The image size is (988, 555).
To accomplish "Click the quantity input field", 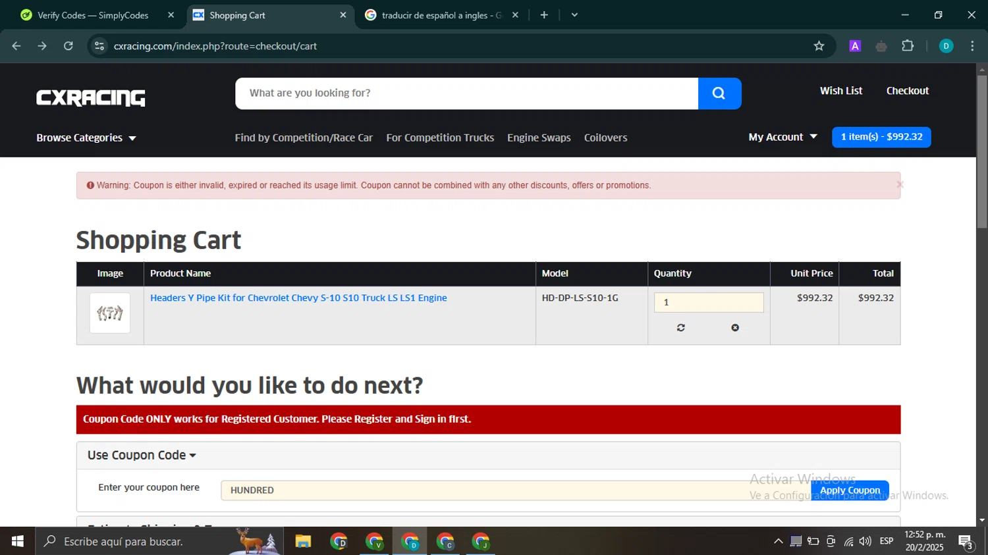I will pos(709,302).
